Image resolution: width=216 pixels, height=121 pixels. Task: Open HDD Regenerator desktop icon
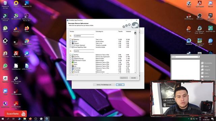[16, 92]
